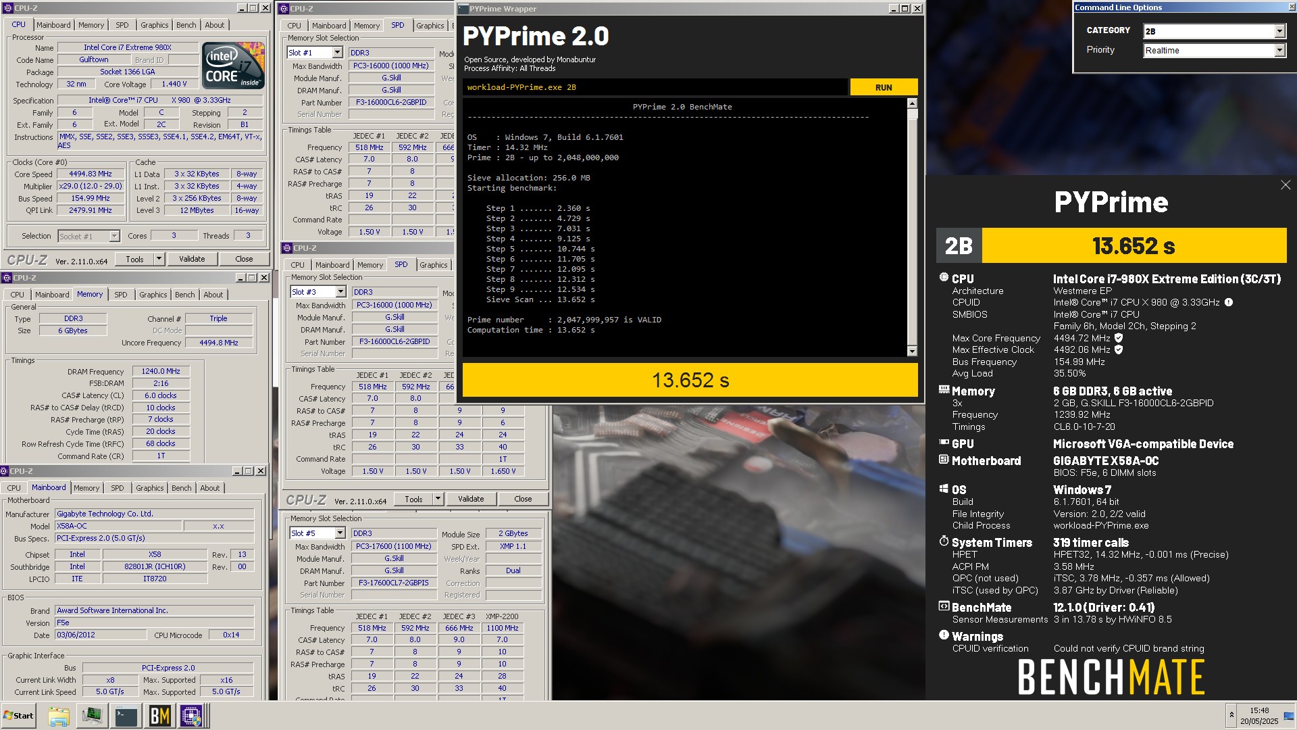Click the Intel Core i7 logo in CPU-Z
1297x730 pixels.
tap(234, 66)
